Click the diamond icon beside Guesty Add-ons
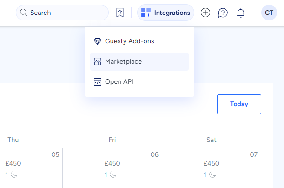 click(98, 41)
